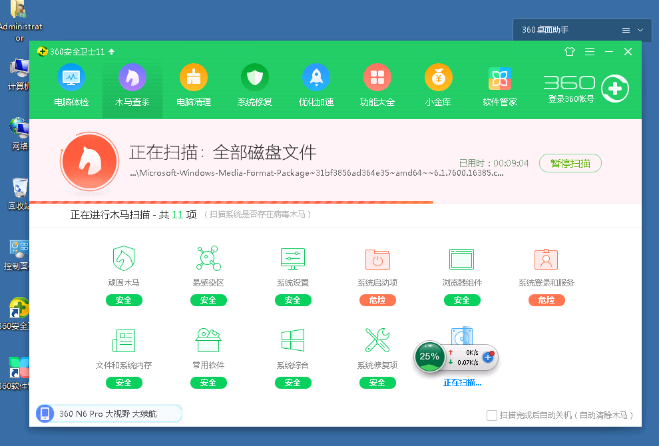The width and height of the screenshot is (659, 446).
Task: Open the main menu hamburger in title bar
Action: 589,51
